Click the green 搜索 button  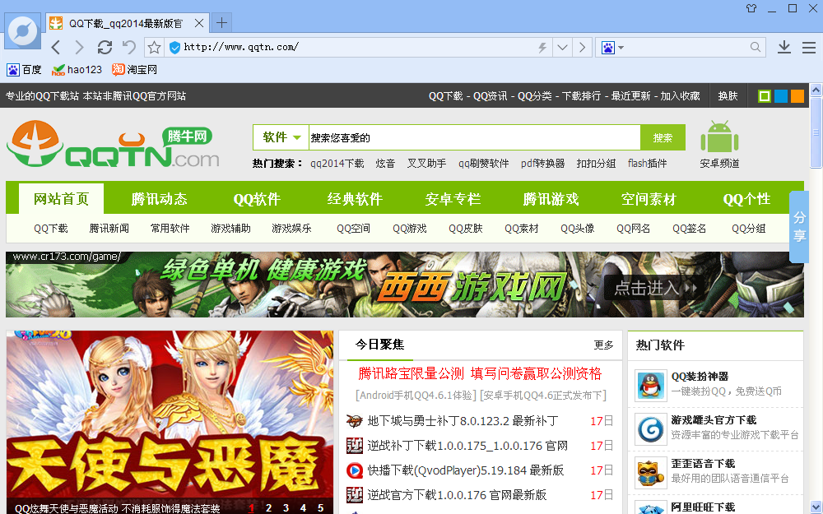click(663, 137)
